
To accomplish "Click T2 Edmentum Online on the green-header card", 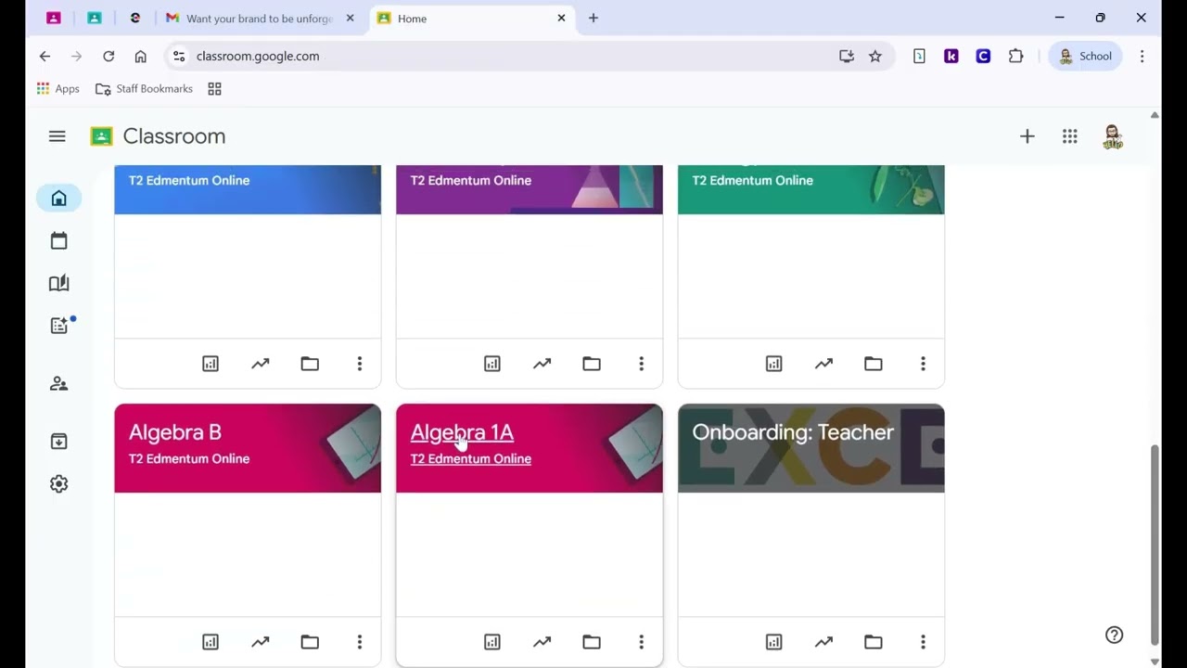I will 753,180.
